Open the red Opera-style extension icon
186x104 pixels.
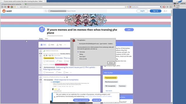[x=164, y=7]
